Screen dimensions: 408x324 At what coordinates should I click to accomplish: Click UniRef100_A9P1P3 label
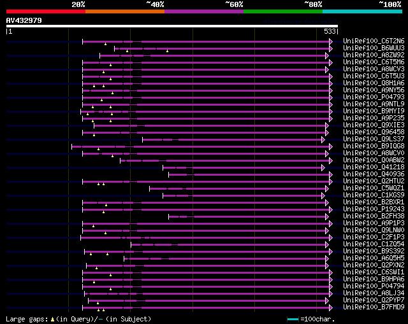pos(374,223)
